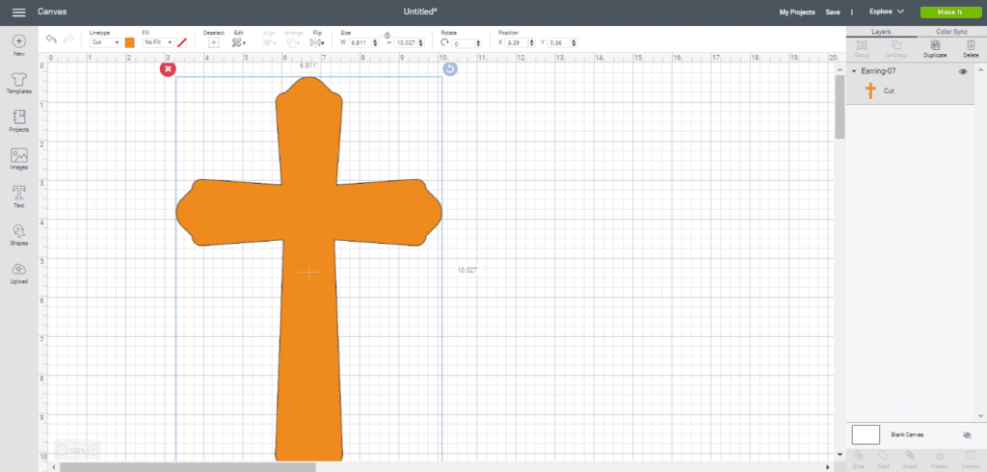987x472 pixels.
Task: Save the project
Action: pos(833,12)
